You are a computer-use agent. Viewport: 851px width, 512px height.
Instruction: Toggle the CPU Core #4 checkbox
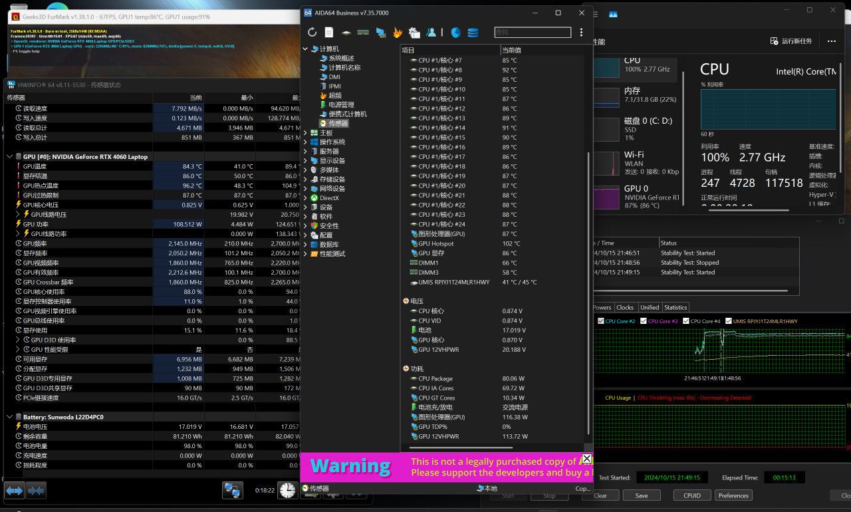coord(686,321)
